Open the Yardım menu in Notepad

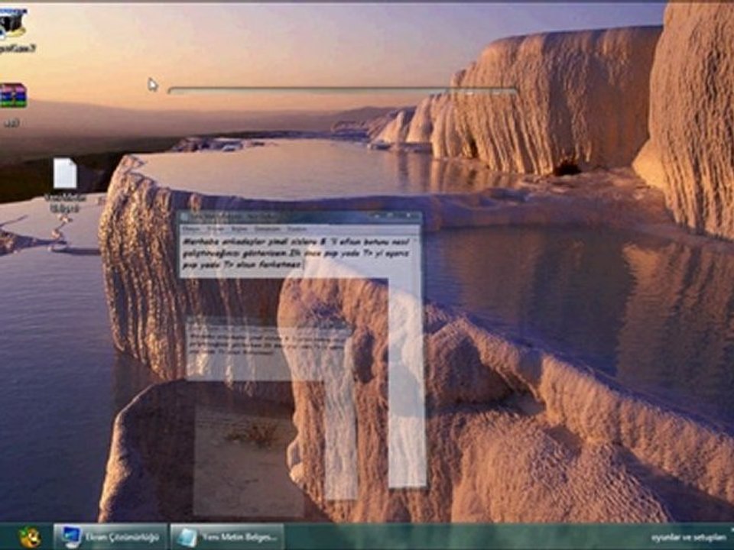click(x=297, y=229)
